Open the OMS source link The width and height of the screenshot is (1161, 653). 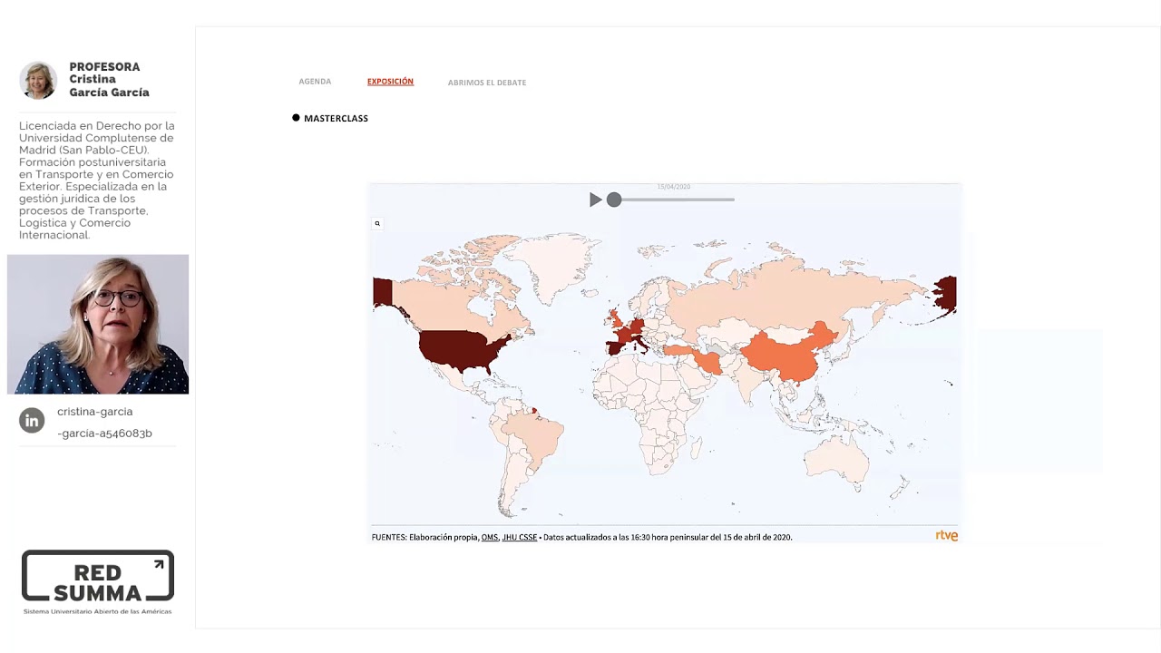click(490, 537)
